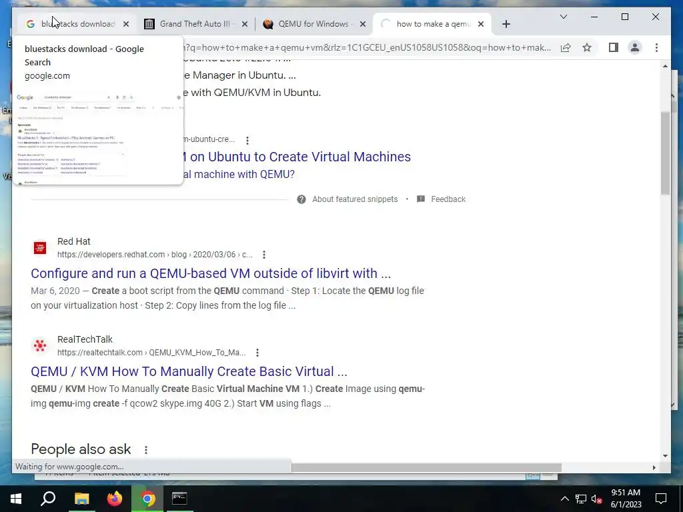Screen dimensions: 683x512
Task: Click the Chrome taskbar icon
Action: [x=147, y=499]
